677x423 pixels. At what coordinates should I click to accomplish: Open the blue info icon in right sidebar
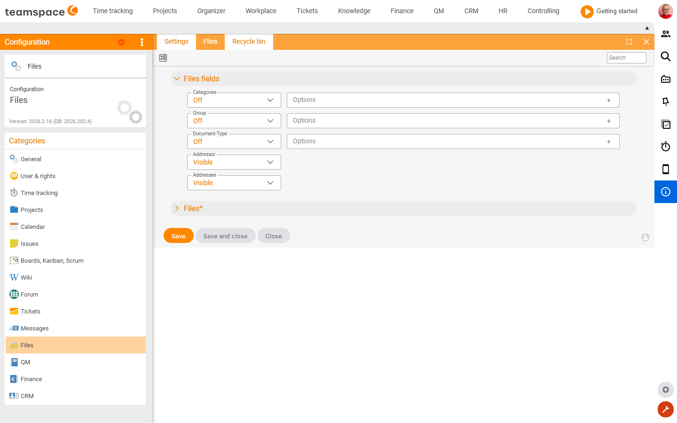(666, 192)
